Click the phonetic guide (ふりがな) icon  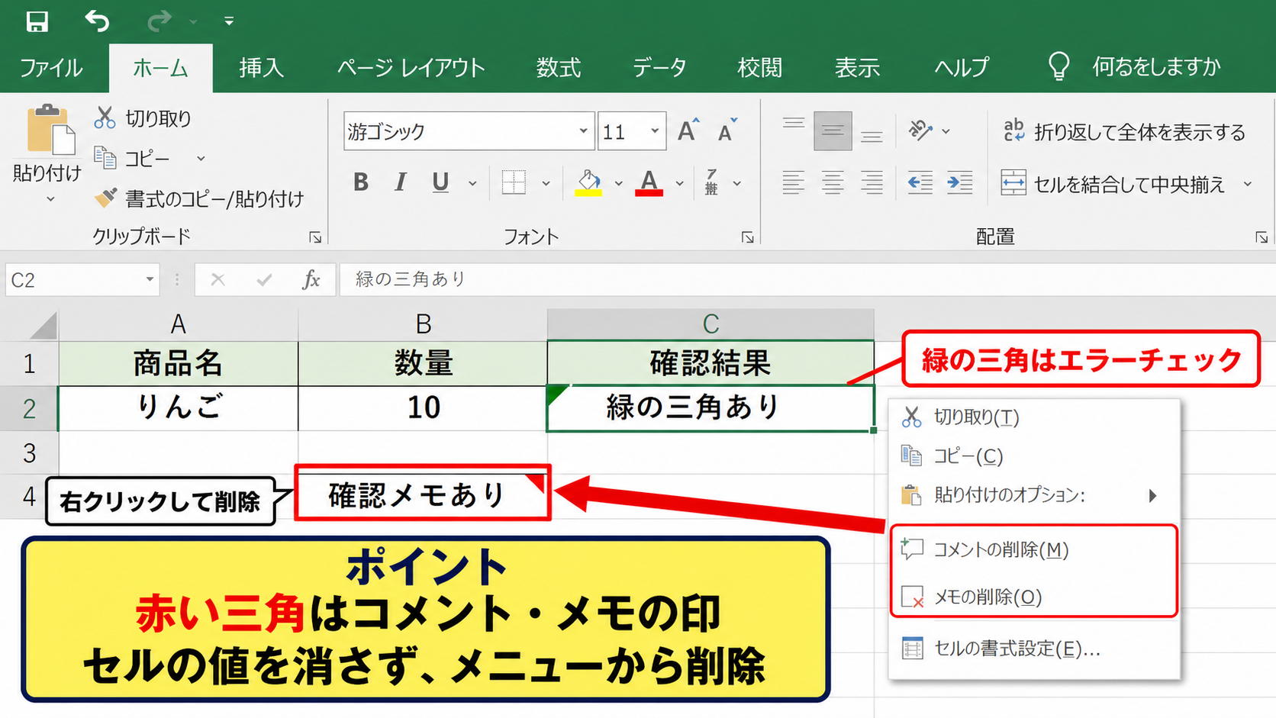(711, 182)
